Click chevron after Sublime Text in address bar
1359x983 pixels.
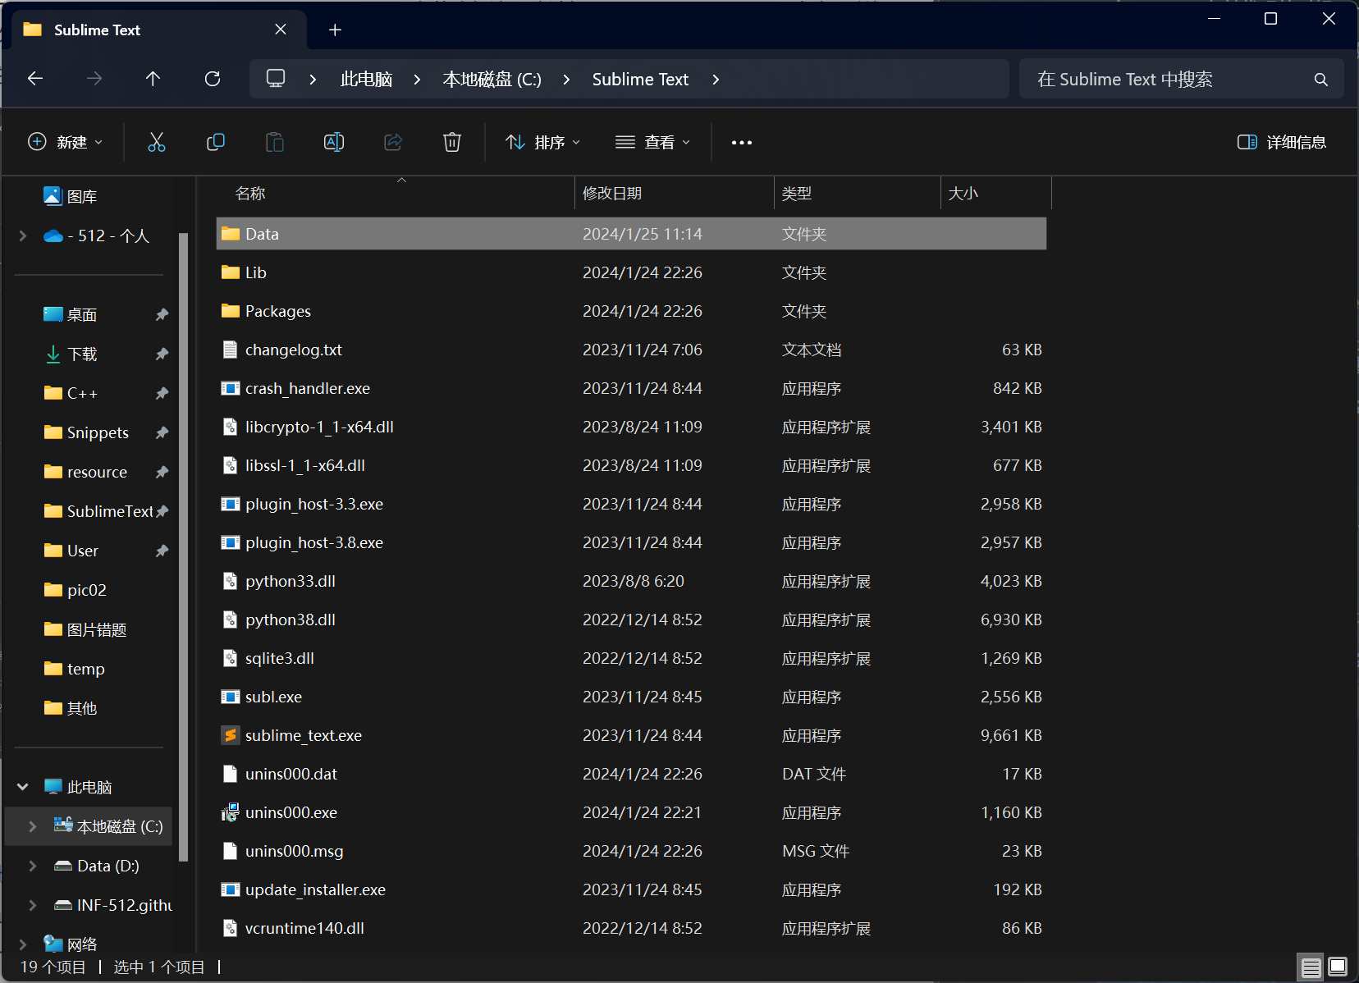pyautogui.click(x=716, y=80)
